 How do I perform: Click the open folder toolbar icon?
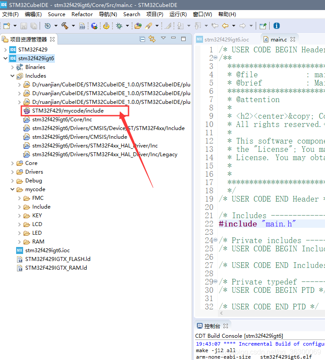coord(138,26)
